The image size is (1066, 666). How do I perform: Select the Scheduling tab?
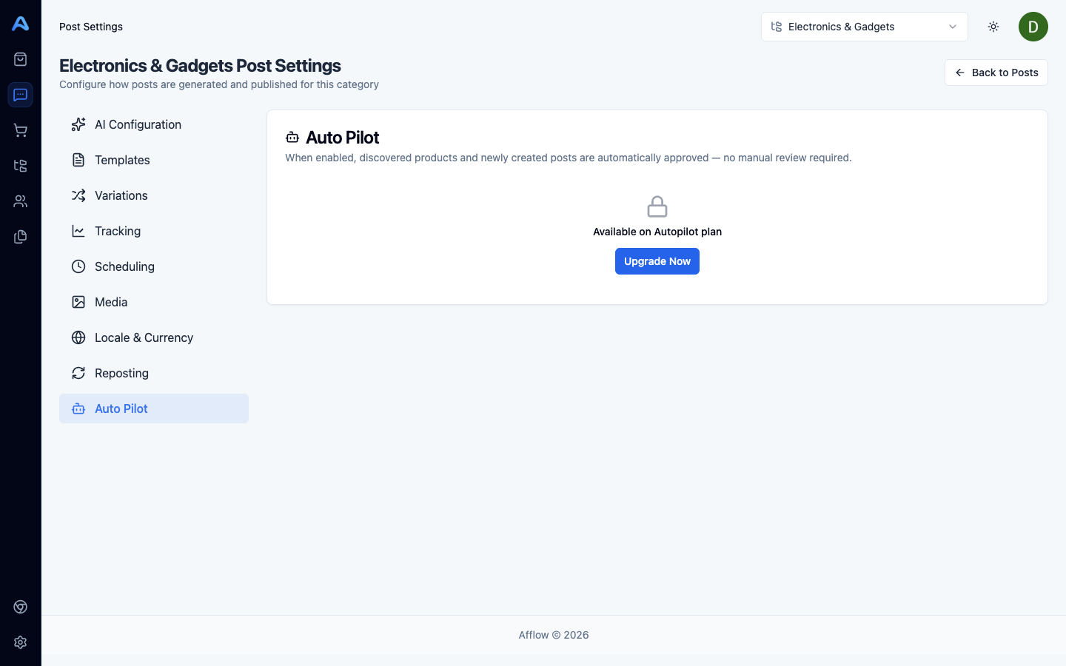[x=124, y=266]
